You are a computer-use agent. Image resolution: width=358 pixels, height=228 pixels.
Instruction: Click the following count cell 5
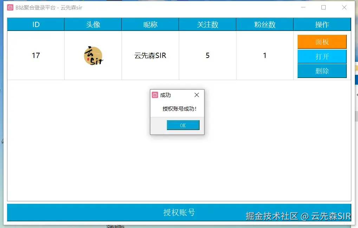[208, 56]
